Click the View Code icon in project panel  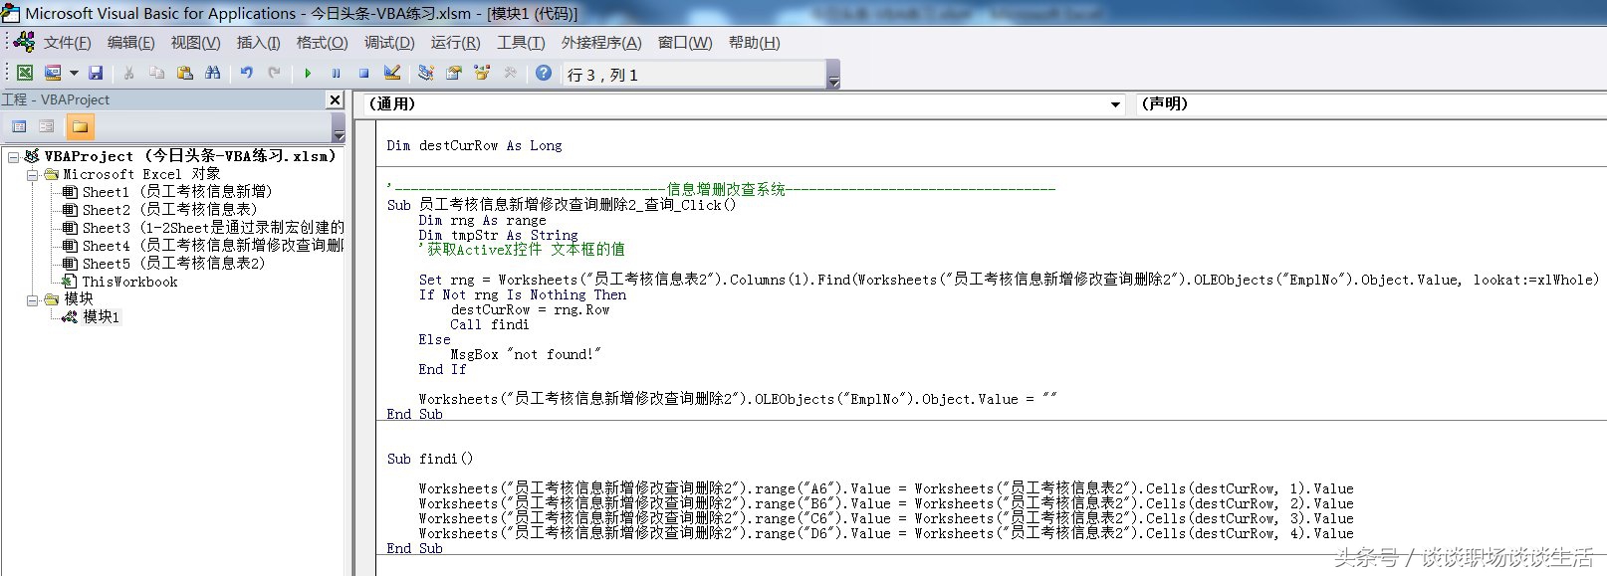(x=19, y=126)
